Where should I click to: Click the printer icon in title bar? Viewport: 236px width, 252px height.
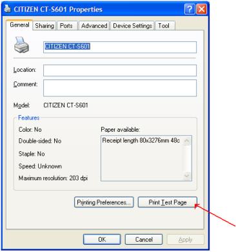tap(8, 9)
